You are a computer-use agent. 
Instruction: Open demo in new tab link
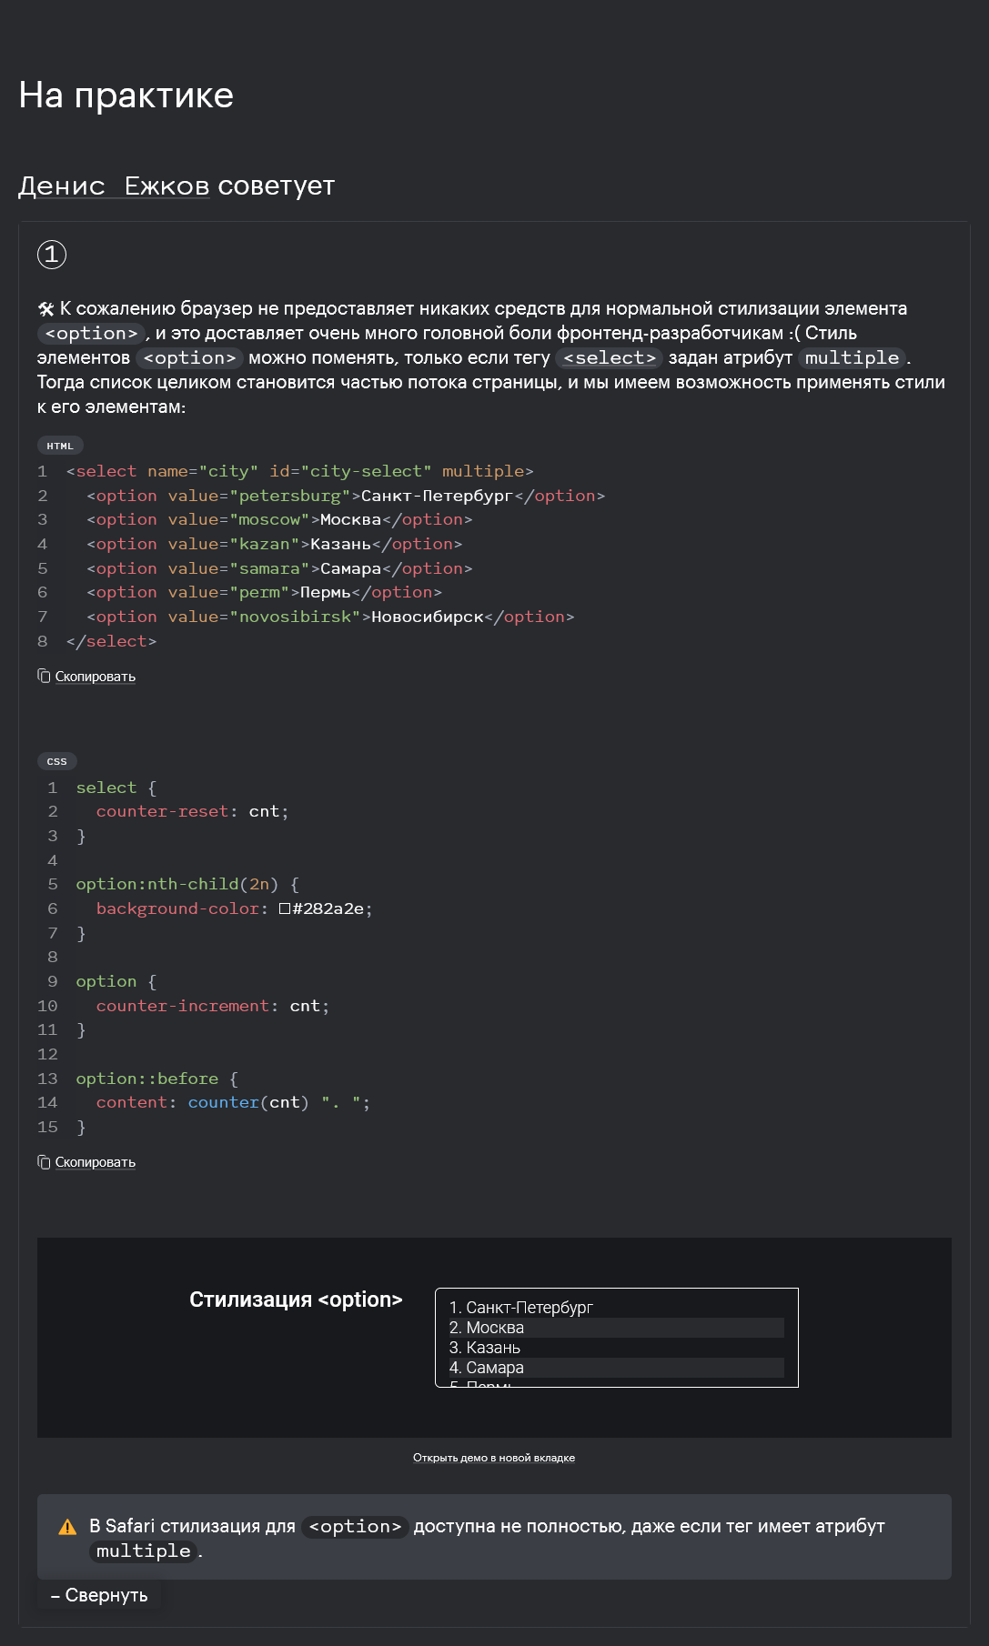tap(494, 1458)
